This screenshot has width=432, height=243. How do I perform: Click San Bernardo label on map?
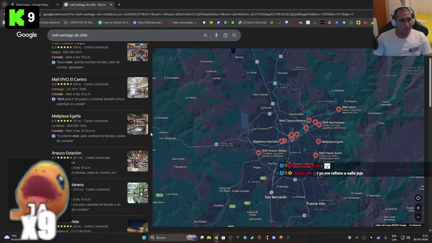click(276, 197)
